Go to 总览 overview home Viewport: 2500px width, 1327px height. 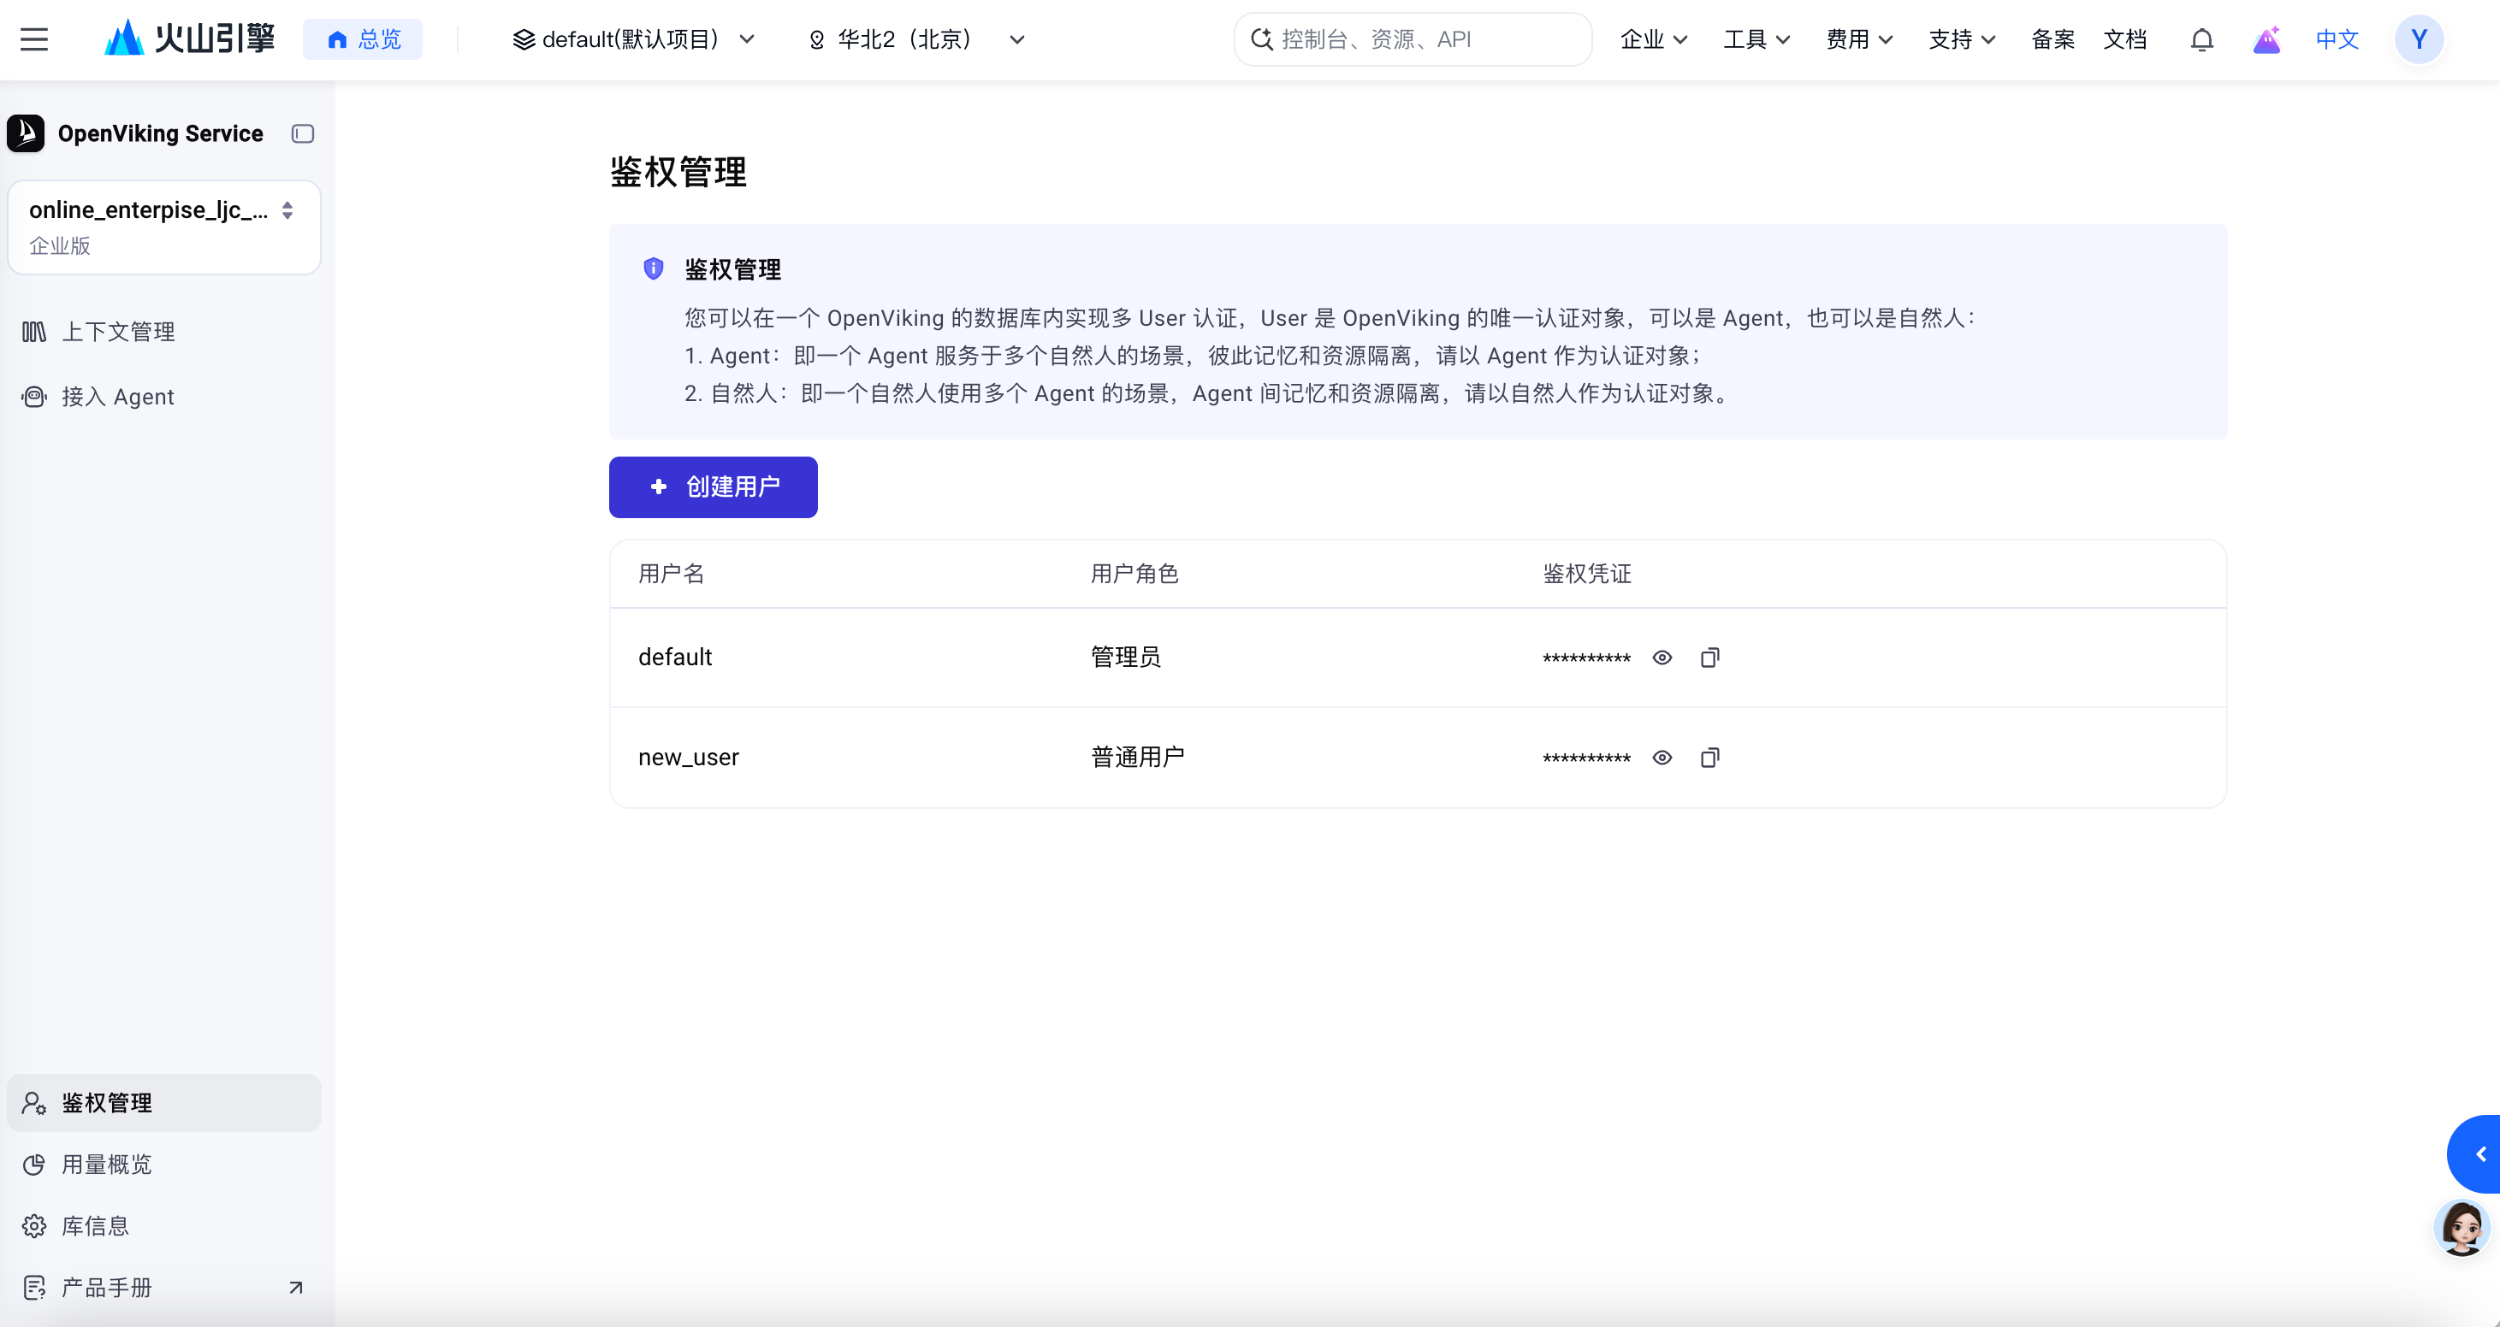(x=363, y=40)
